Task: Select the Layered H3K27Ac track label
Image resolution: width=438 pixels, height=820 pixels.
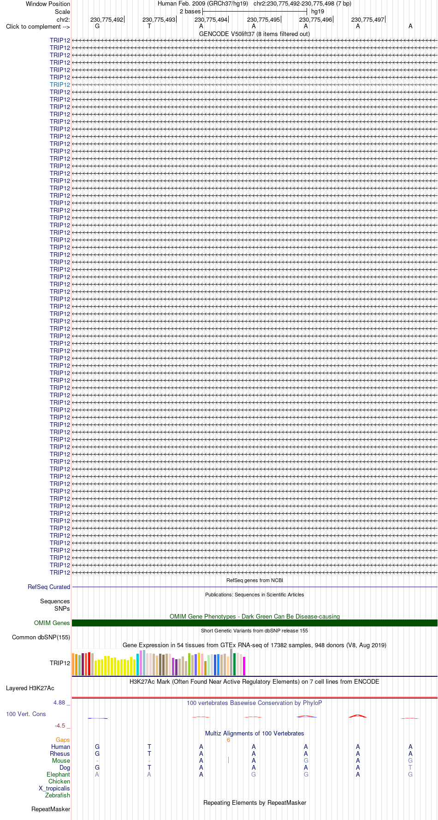Action: pyautogui.click(x=30, y=688)
